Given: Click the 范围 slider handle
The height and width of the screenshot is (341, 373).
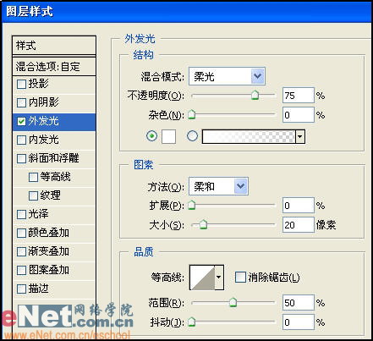Looking at the screenshot, I should tap(233, 302).
